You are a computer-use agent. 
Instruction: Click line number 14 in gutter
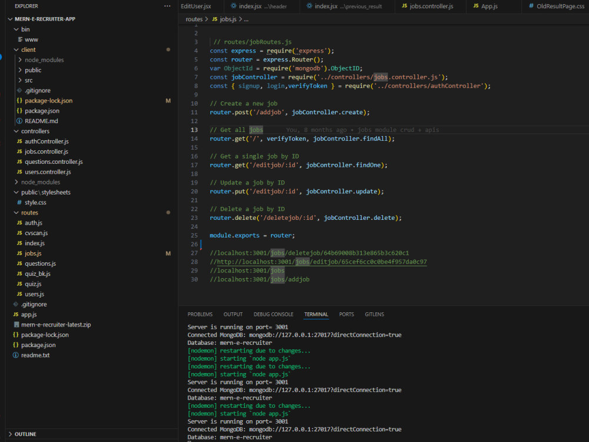coord(194,138)
